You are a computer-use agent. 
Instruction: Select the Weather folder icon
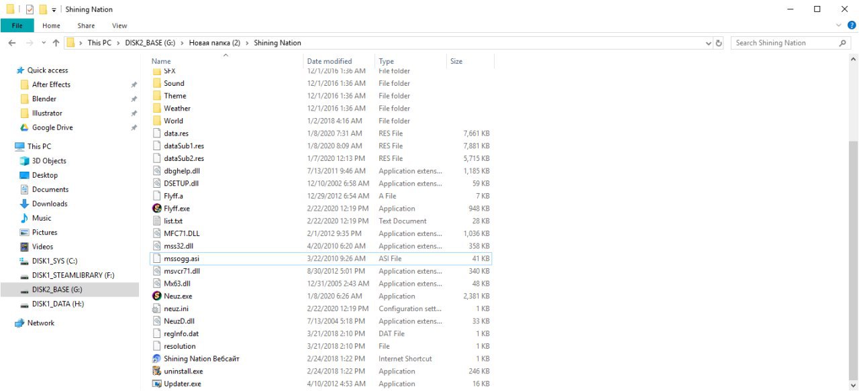coord(157,108)
